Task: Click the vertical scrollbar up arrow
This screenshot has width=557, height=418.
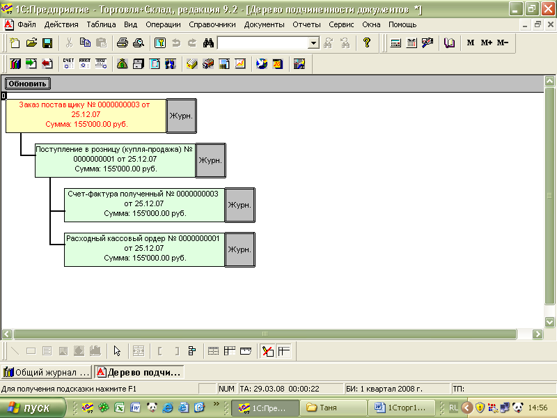Action: coord(549,81)
